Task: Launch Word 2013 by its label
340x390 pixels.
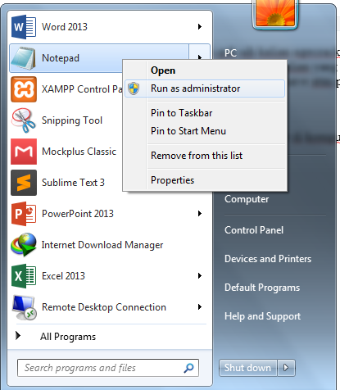Action: coord(65,27)
